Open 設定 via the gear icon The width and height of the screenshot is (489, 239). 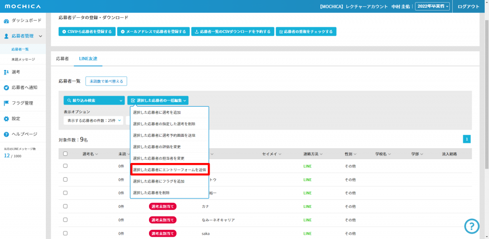6,119
